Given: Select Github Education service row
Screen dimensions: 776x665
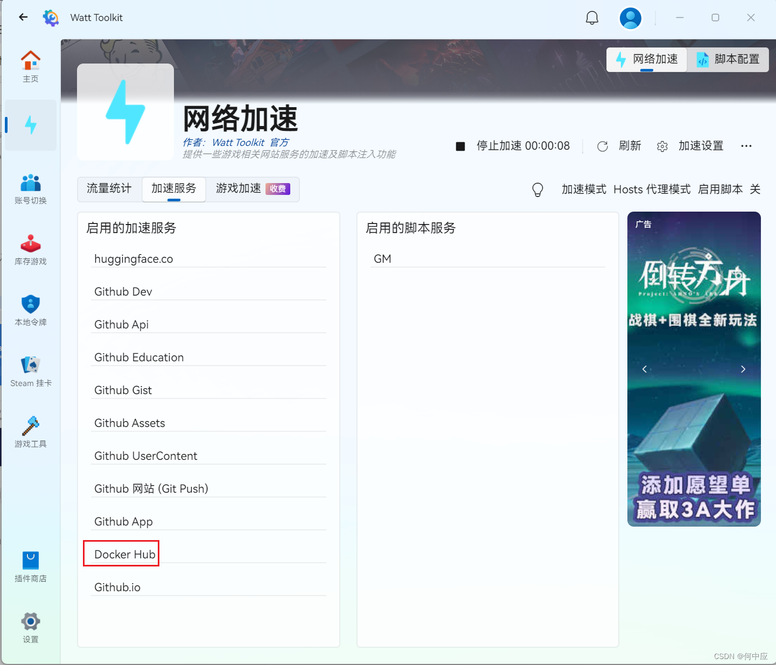Looking at the screenshot, I should click(x=208, y=357).
